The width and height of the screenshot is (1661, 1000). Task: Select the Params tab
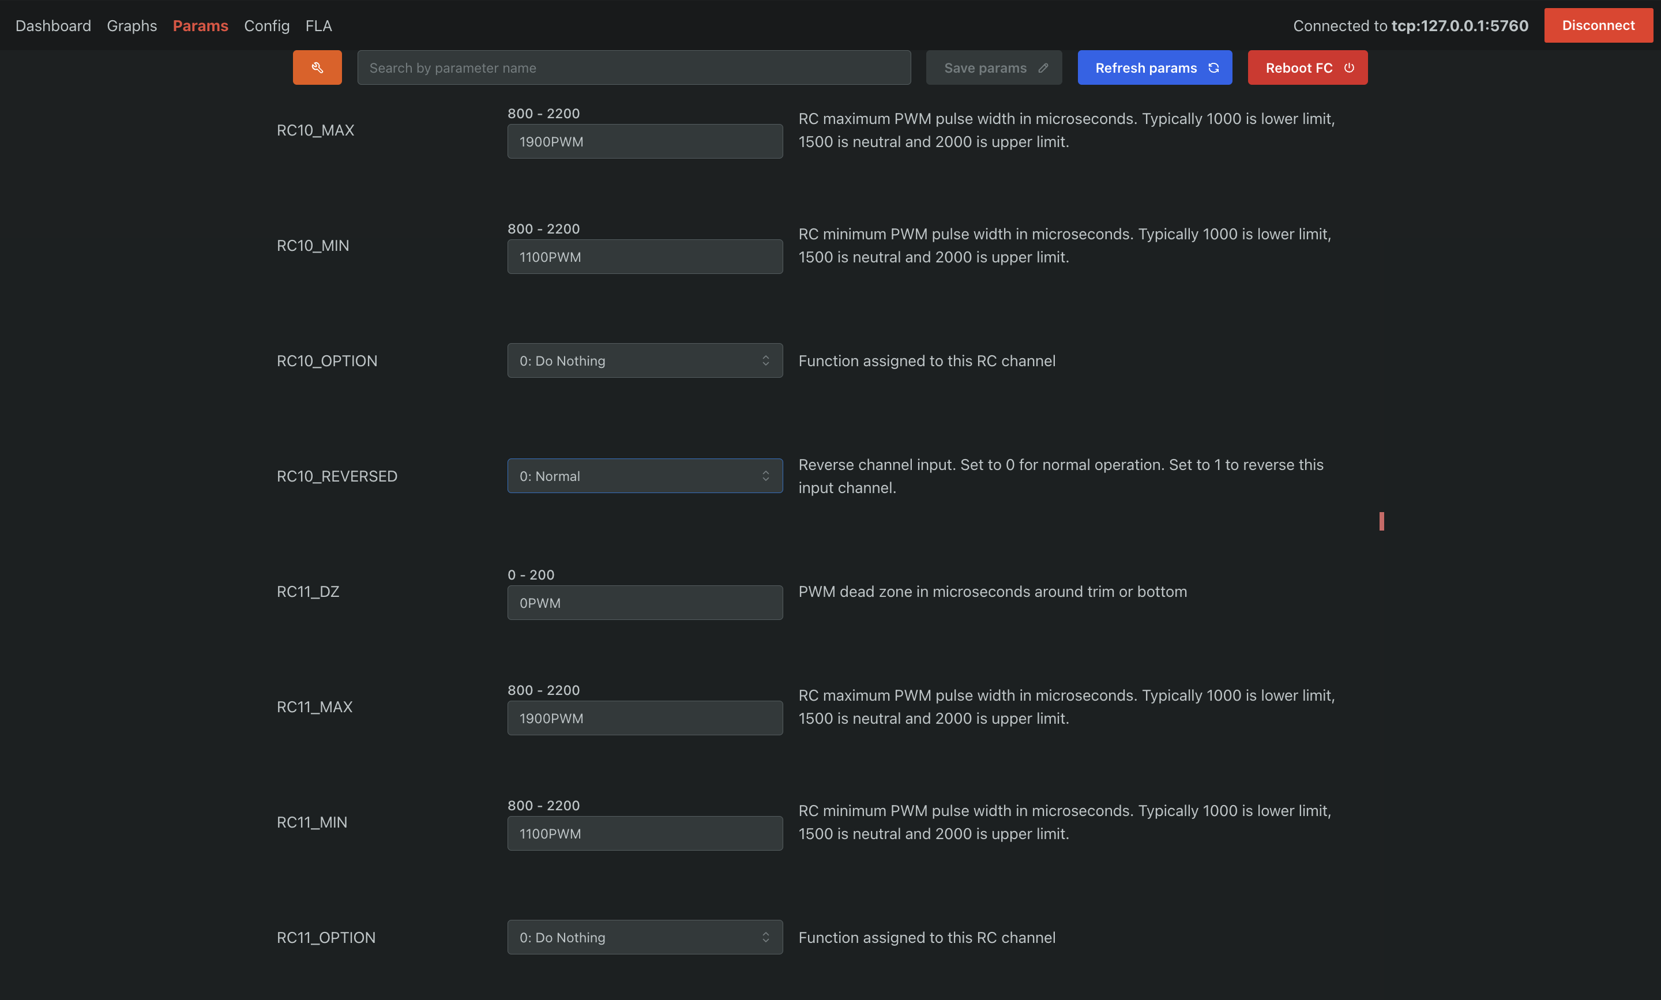pos(200,25)
